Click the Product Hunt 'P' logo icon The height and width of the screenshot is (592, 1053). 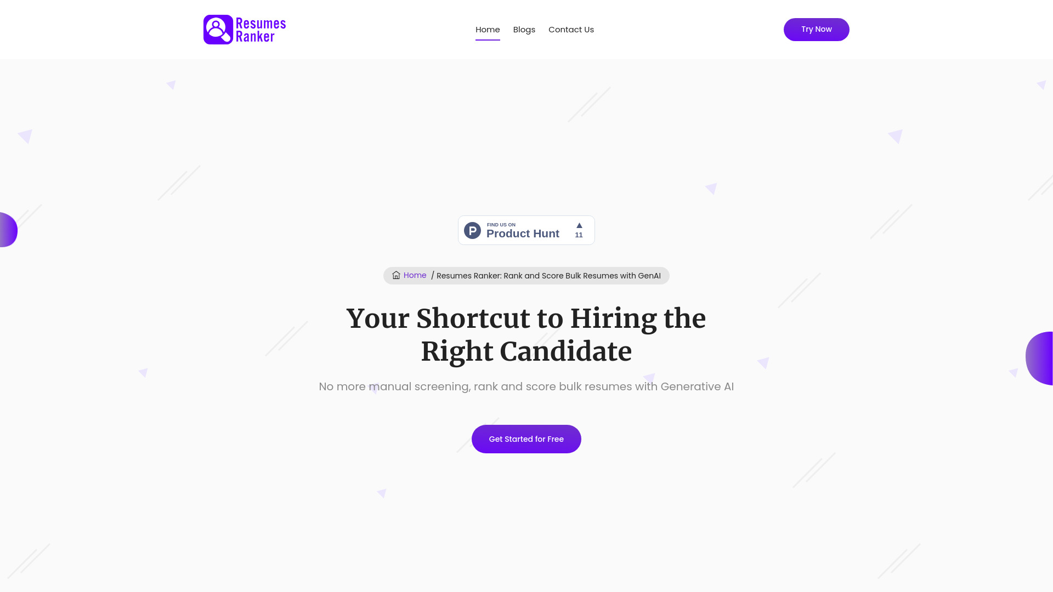tap(472, 230)
